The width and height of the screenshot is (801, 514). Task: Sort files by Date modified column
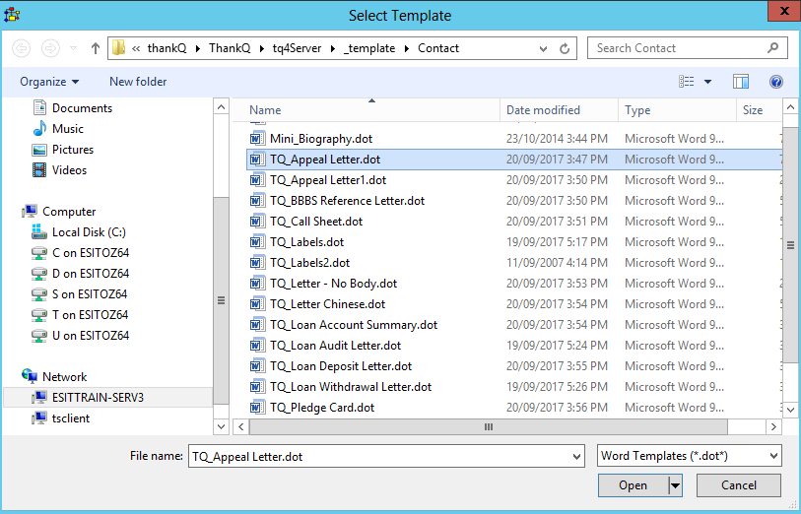coord(543,110)
